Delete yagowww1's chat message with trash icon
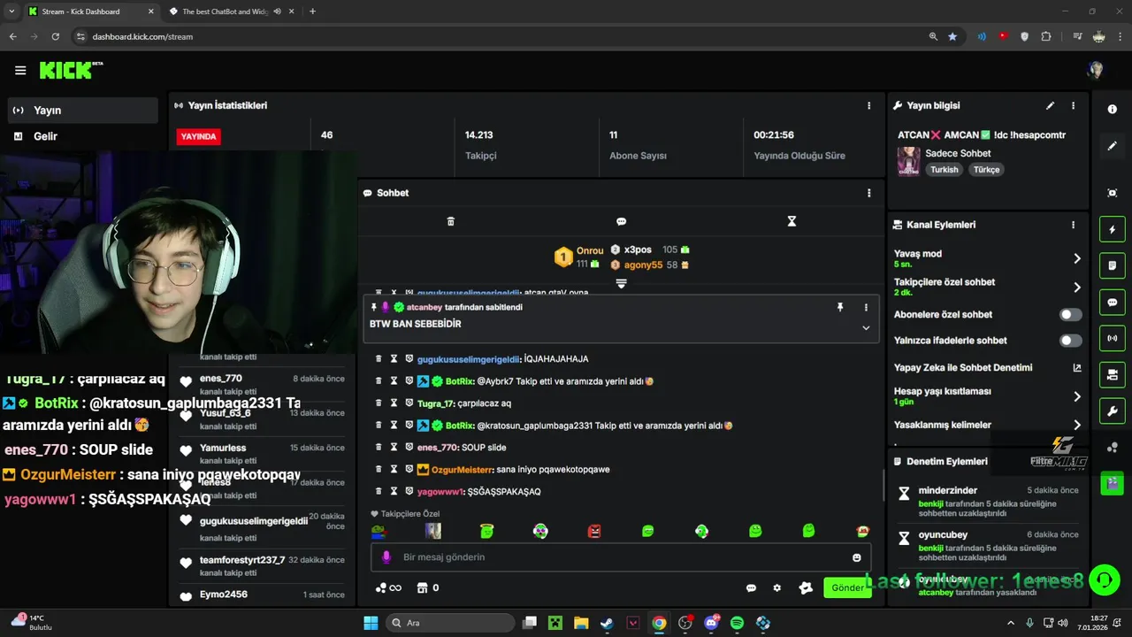Image resolution: width=1132 pixels, height=637 pixels. coord(379,491)
